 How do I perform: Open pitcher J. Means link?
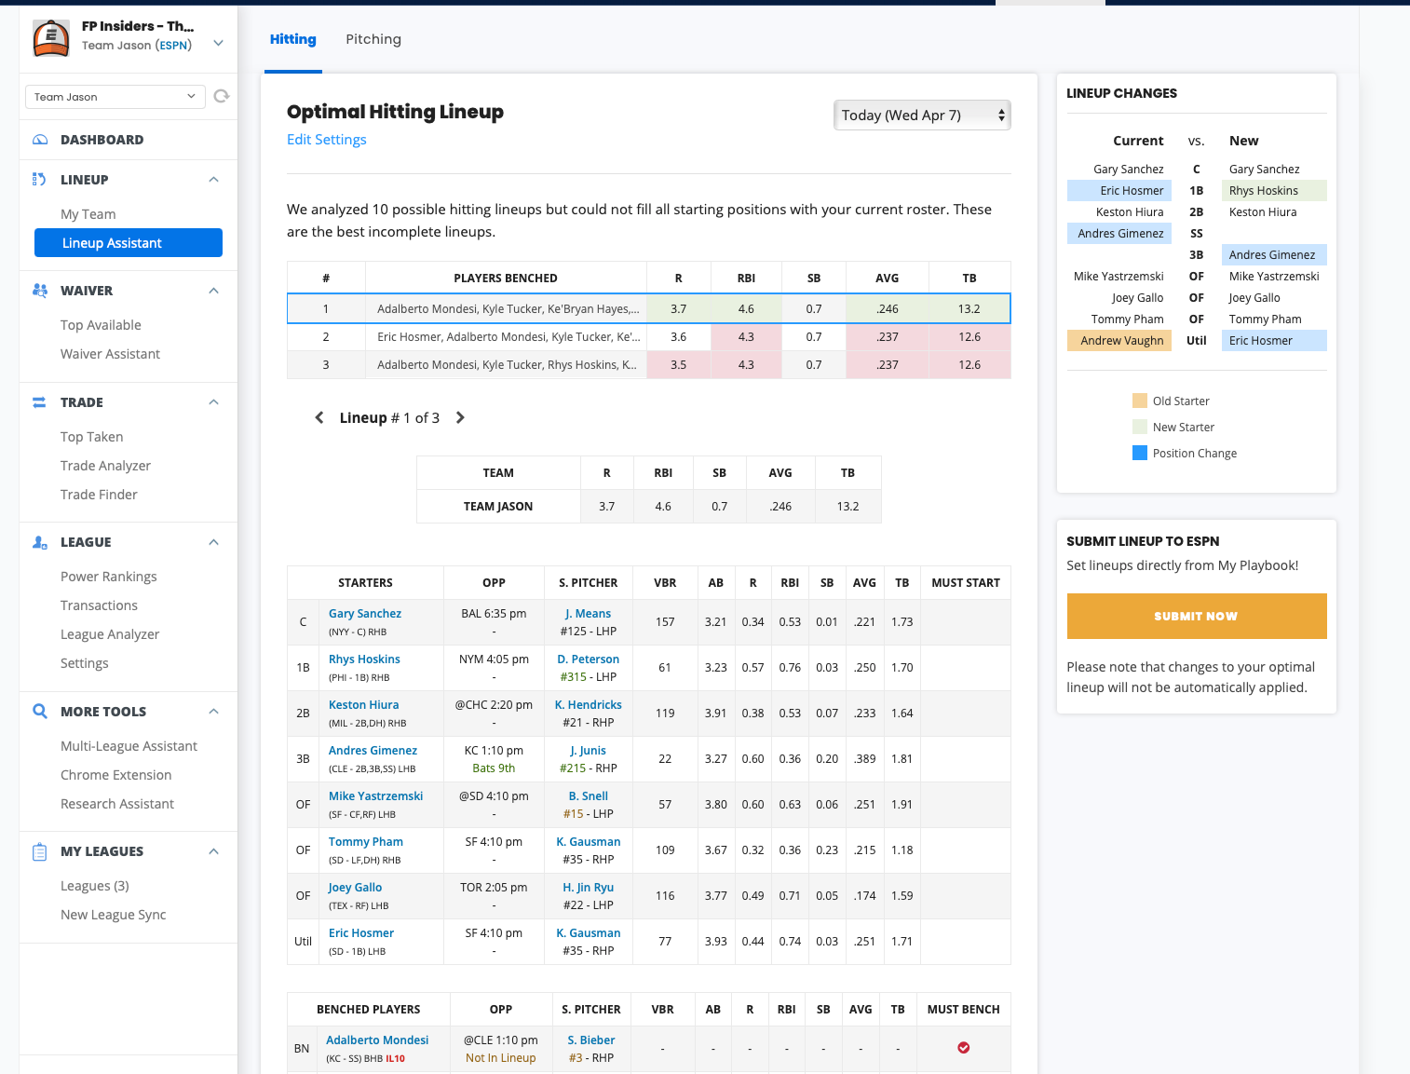pos(588,614)
